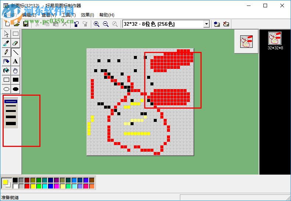Select the spray can airbrush tool
Image resolution: width=291 pixels, height=201 pixels.
(x=6, y=61)
